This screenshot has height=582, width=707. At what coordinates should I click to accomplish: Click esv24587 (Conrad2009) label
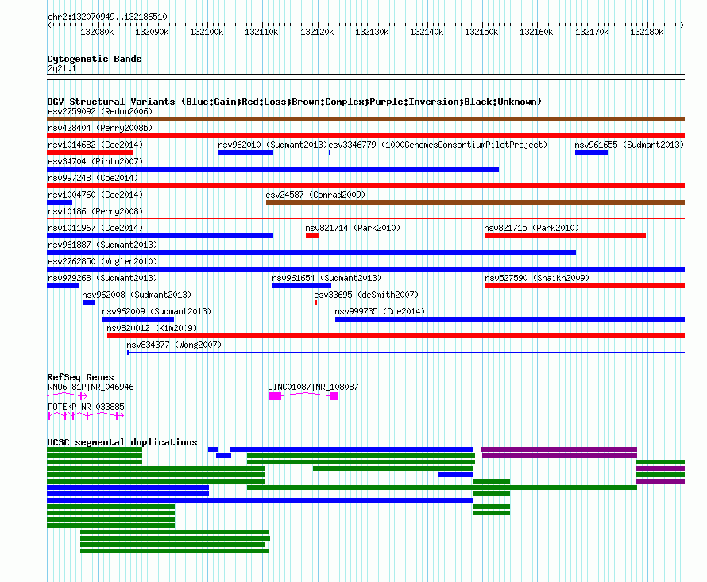315,195
